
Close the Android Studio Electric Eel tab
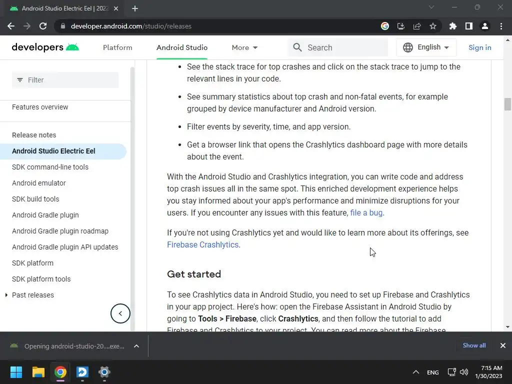coord(116,8)
